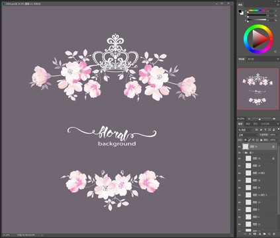Click the lock position icon
280x238 pixels.
[x=254, y=140]
